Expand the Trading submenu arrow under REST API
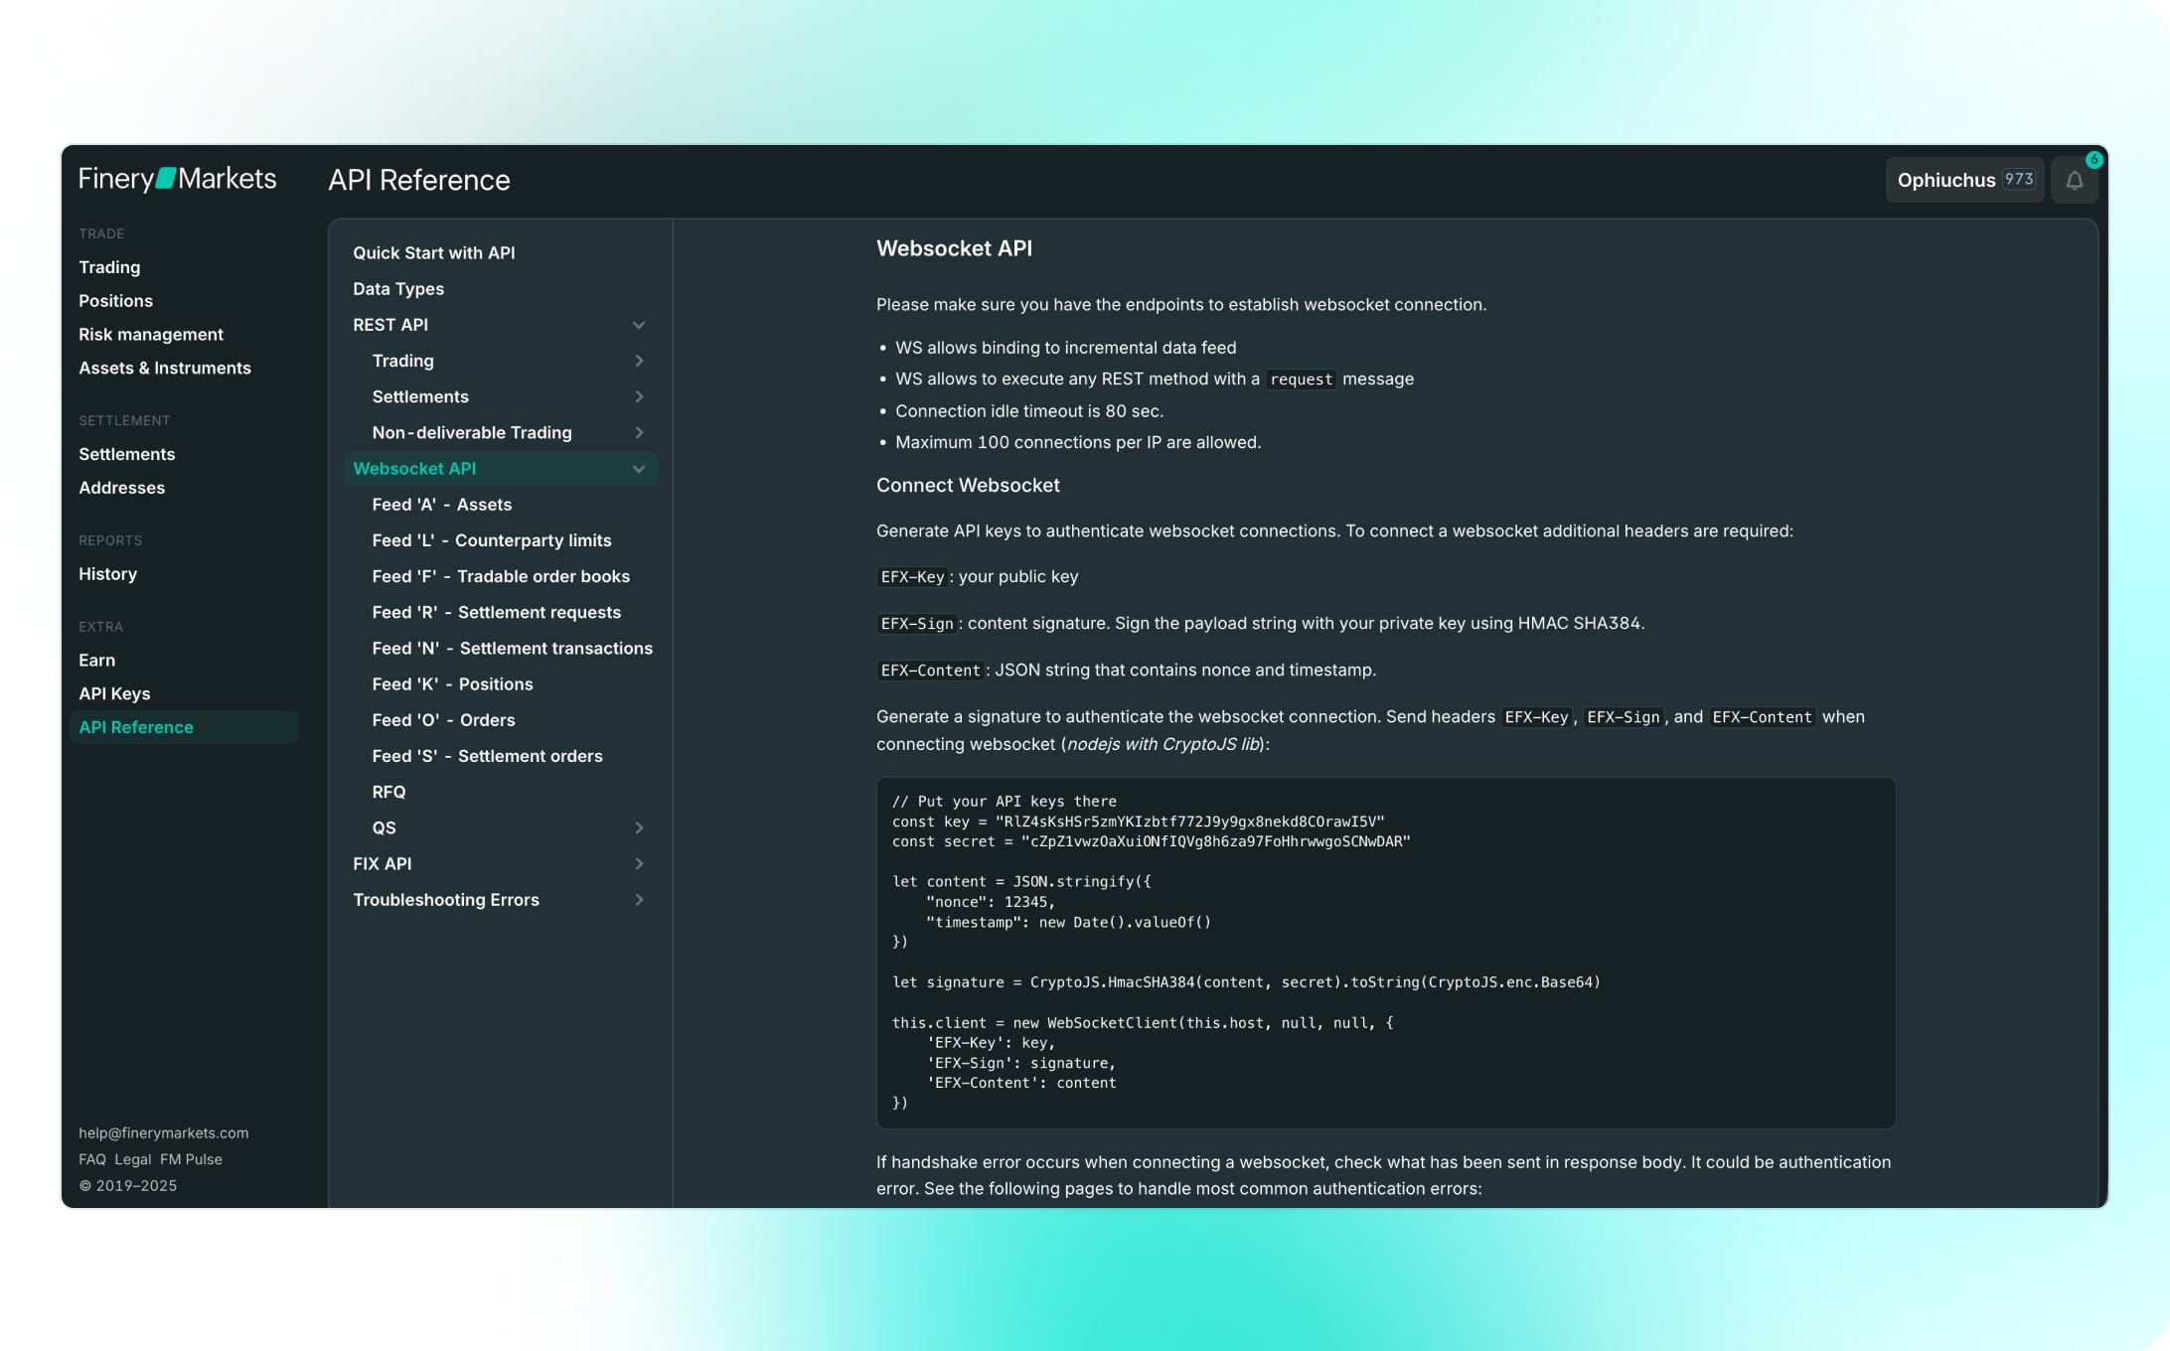Image resolution: width=2170 pixels, height=1351 pixels. point(639,361)
